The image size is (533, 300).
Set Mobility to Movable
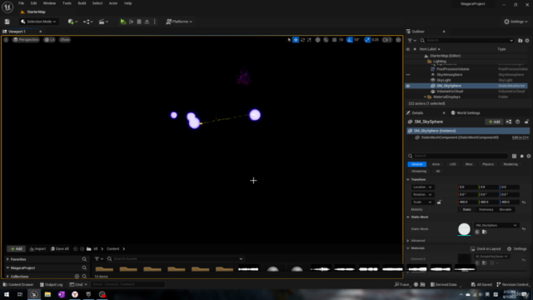(x=506, y=209)
